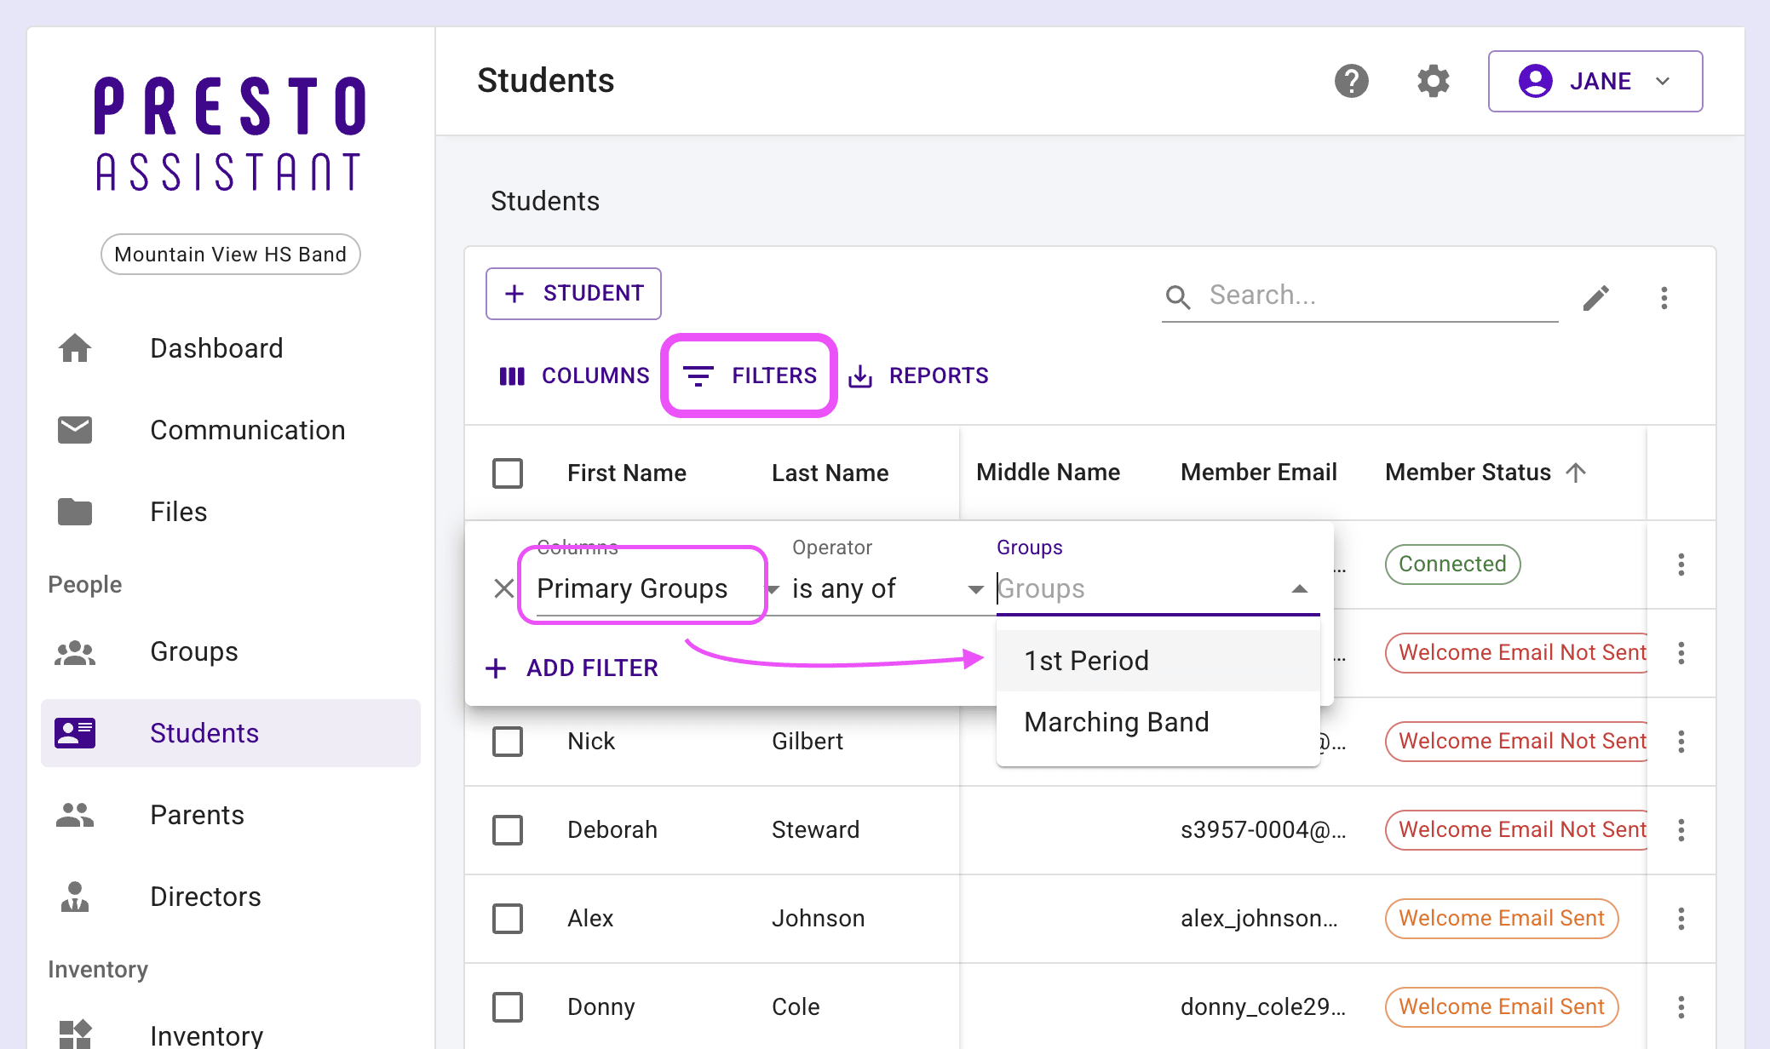
Task: Sort by Member Status arrow icon
Action: pyautogui.click(x=1576, y=473)
